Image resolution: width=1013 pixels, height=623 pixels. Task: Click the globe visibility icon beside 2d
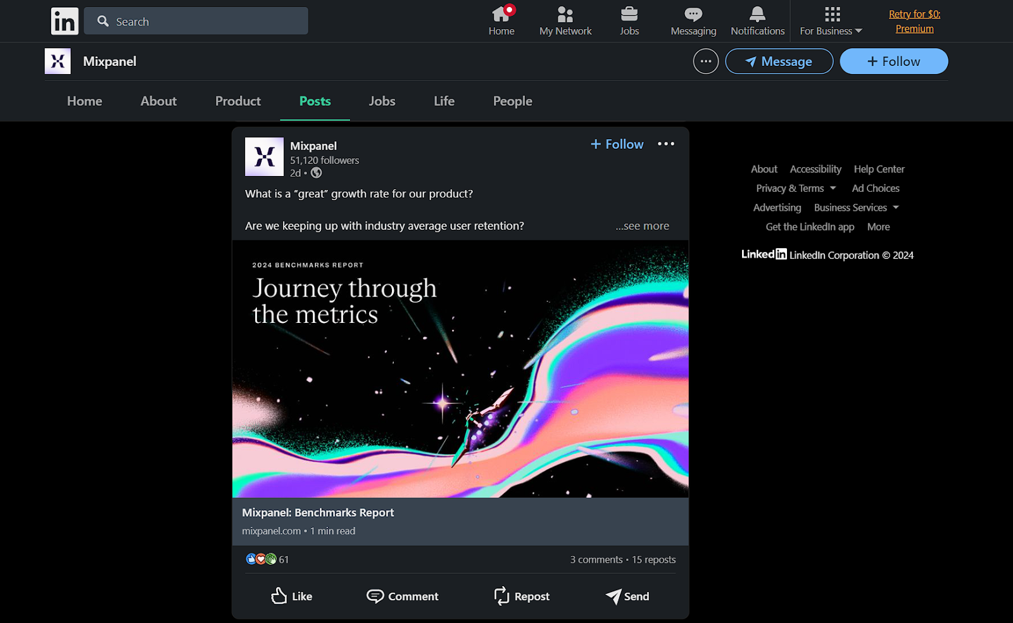click(x=317, y=173)
